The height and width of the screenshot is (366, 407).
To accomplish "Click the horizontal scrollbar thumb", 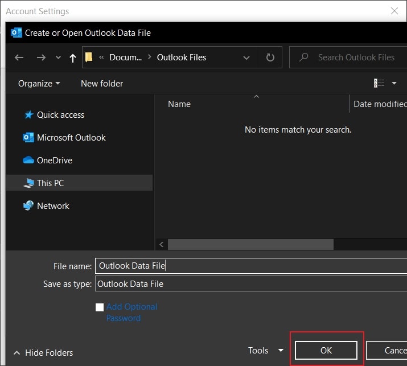I will tap(250, 244).
